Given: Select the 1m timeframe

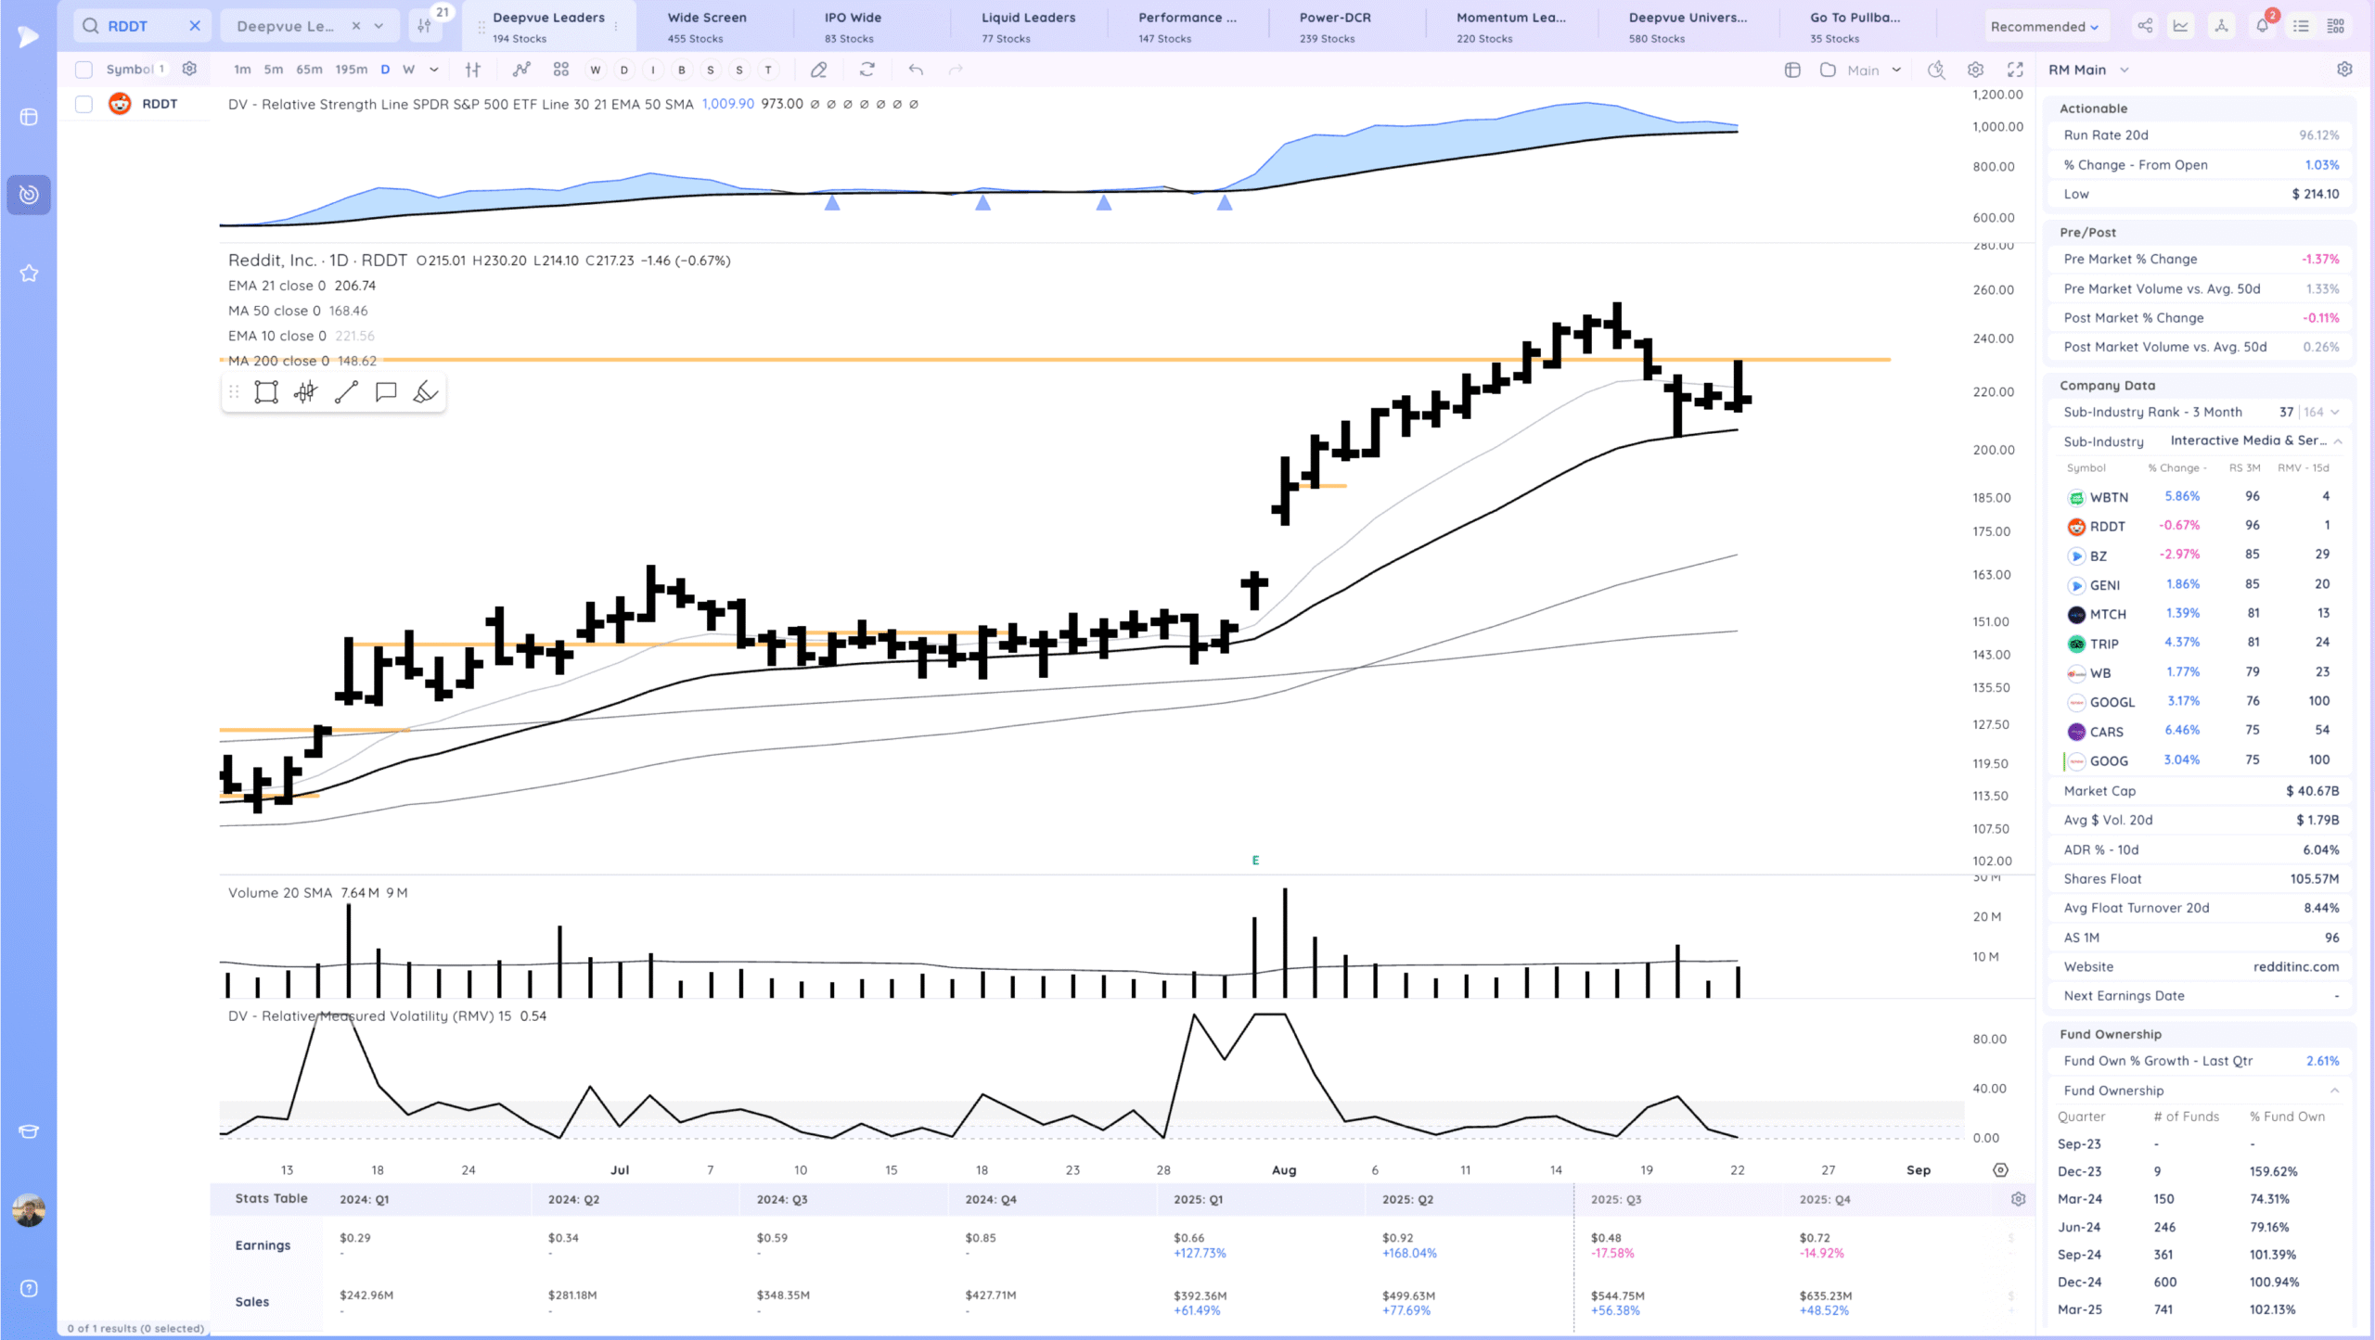Looking at the screenshot, I should coord(242,70).
